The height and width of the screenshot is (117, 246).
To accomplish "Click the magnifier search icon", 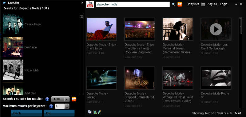I will coord(173,4).
